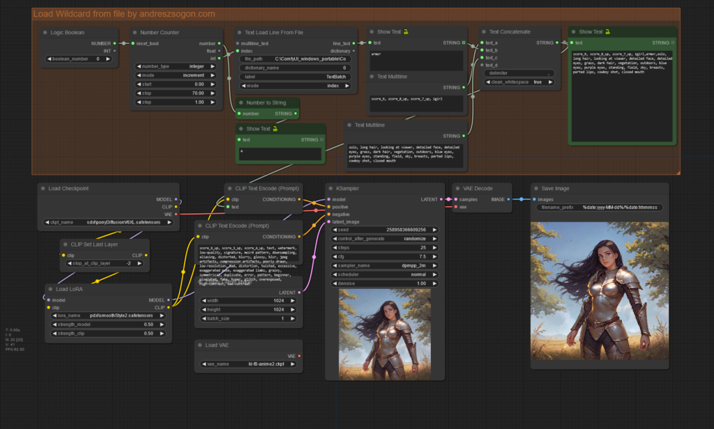Viewport: 714px width, 429px height.
Task: Open the vae_name dropdown in Load VAE
Action: click(248, 364)
